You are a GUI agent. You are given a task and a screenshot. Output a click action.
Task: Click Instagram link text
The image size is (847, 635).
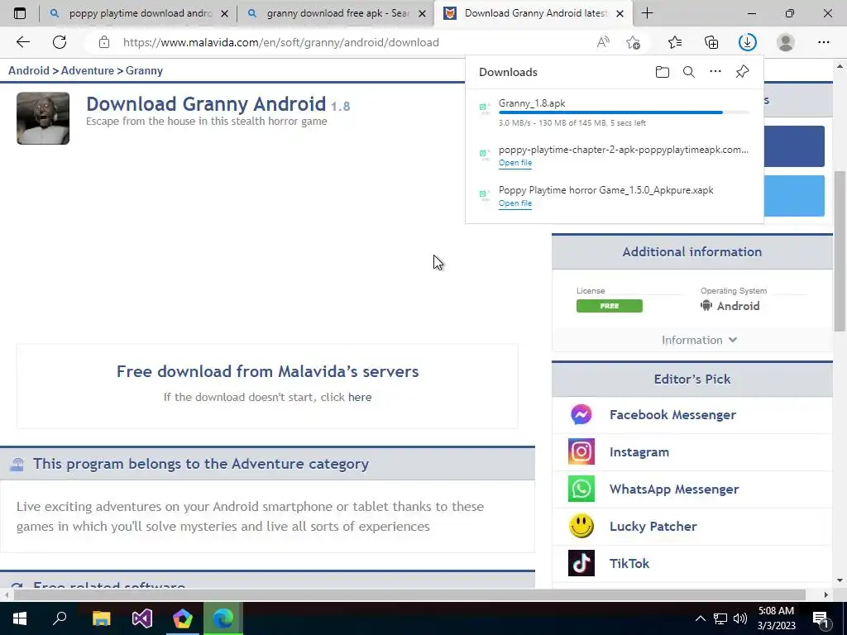point(639,452)
